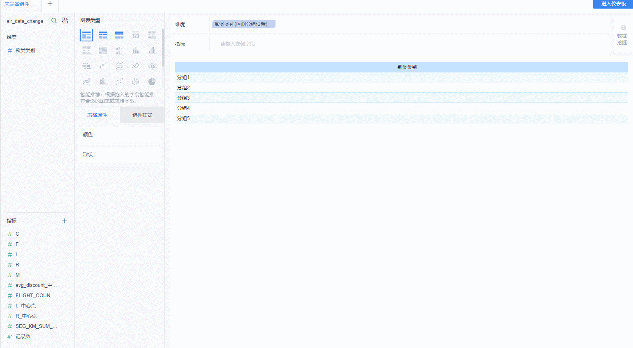Screen dimensions: 633x348
Task: Select the pie chart type
Action: (152, 82)
